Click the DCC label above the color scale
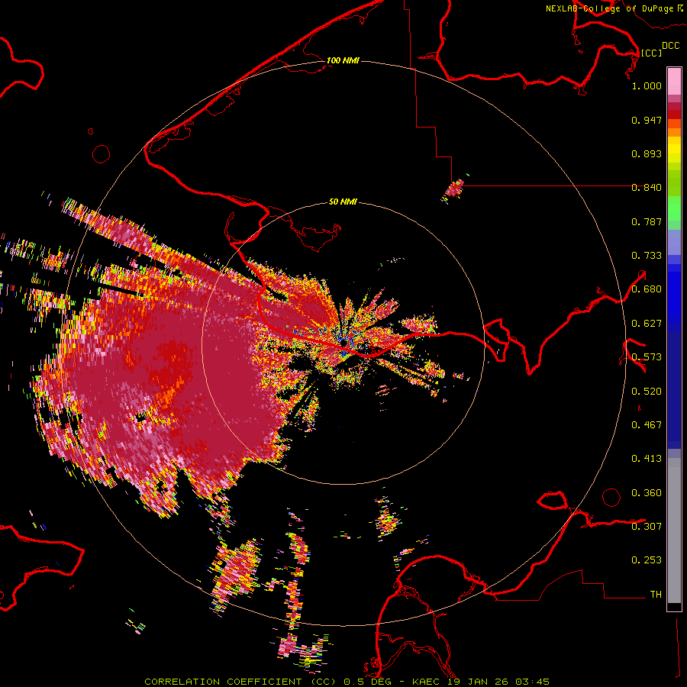This screenshot has width=687, height=687. pyautogui.click(x=671, y=46)
